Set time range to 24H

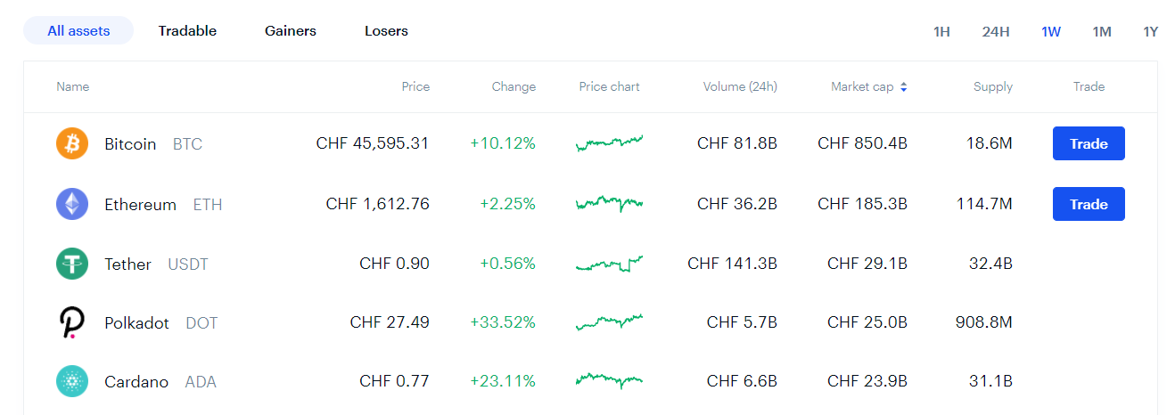point(996,32)
